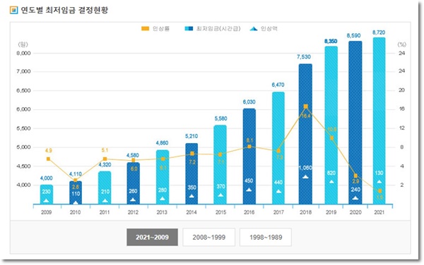Switch to the 2008~1999 period tab
Viewport: 424px width, 265px height.
point(208,237)
